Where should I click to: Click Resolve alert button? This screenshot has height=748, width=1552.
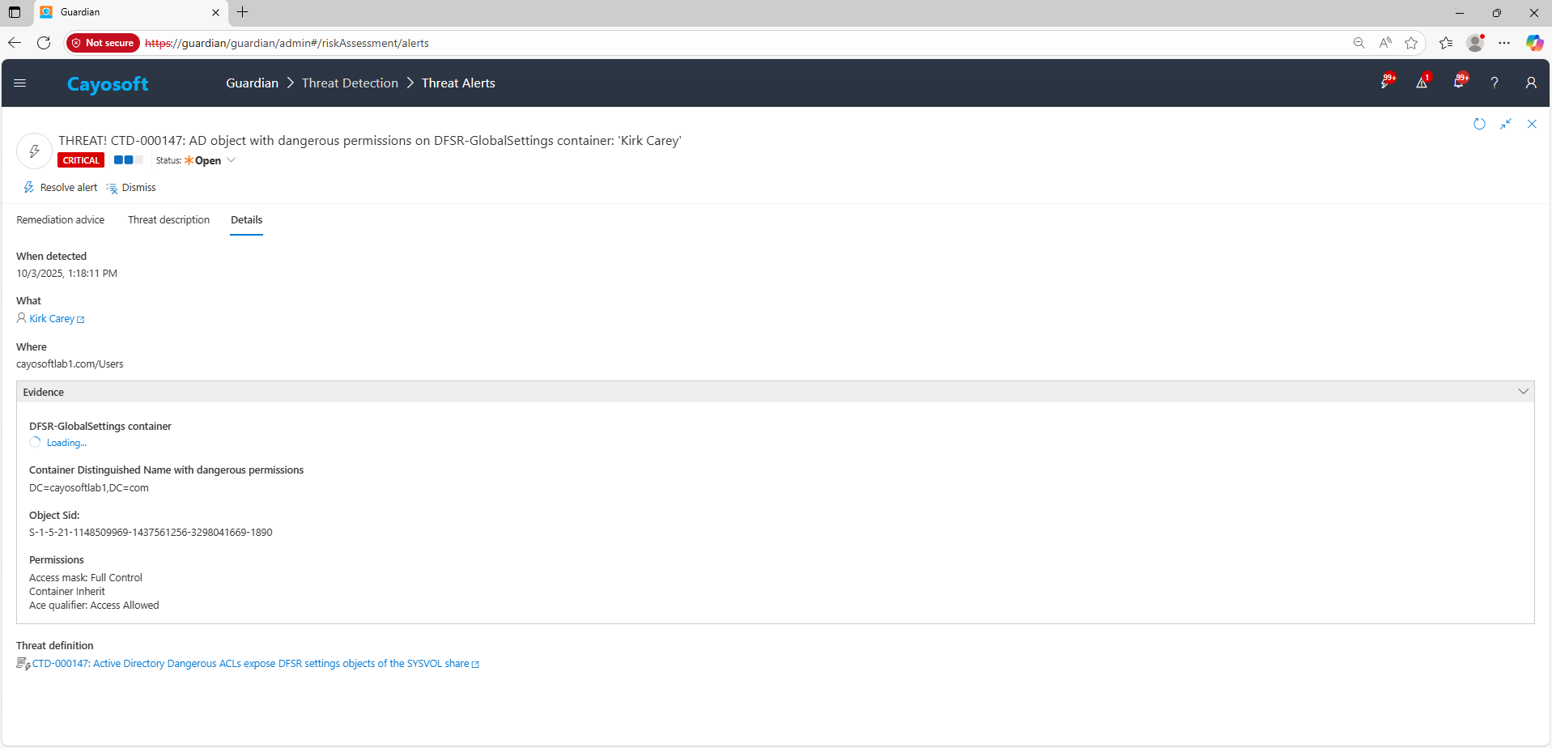(61, 188)
